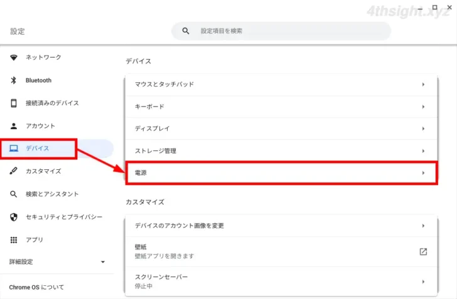Open キーボード settings row

(x=281, y=107)
